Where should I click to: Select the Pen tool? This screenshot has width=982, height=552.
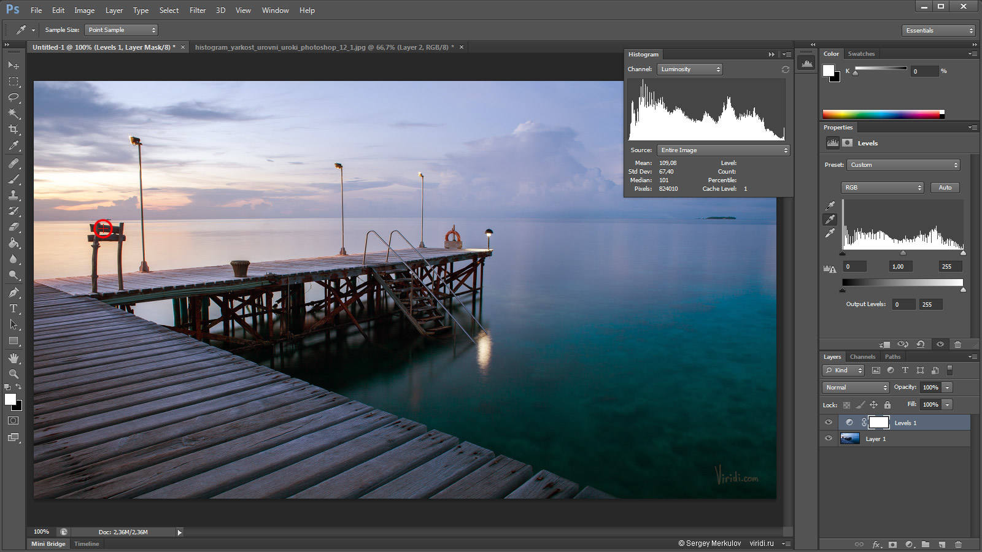[x=14, y=293]
